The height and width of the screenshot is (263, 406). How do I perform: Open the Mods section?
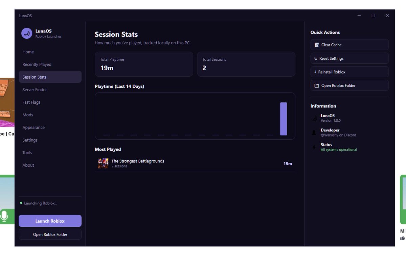pyautogui.click(x=50, y=115)
